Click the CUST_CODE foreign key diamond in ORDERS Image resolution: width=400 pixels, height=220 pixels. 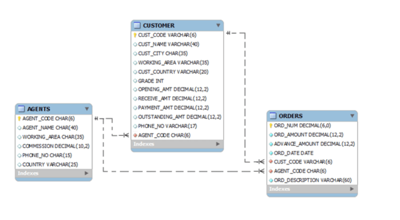pos(271,162)
